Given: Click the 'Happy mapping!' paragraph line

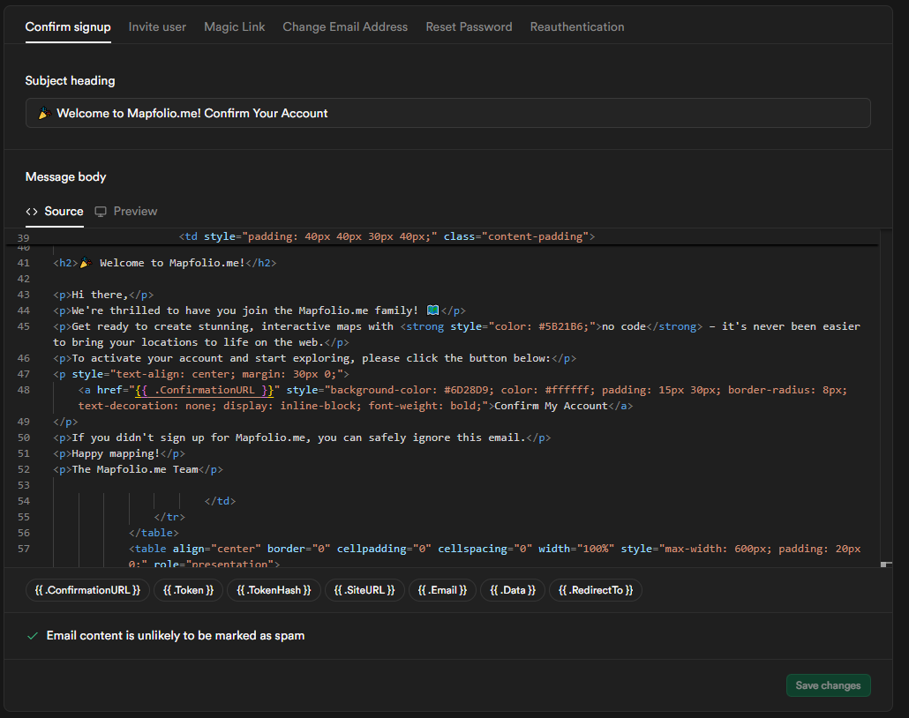Looking at the screenshot, I should coord(119,453).
